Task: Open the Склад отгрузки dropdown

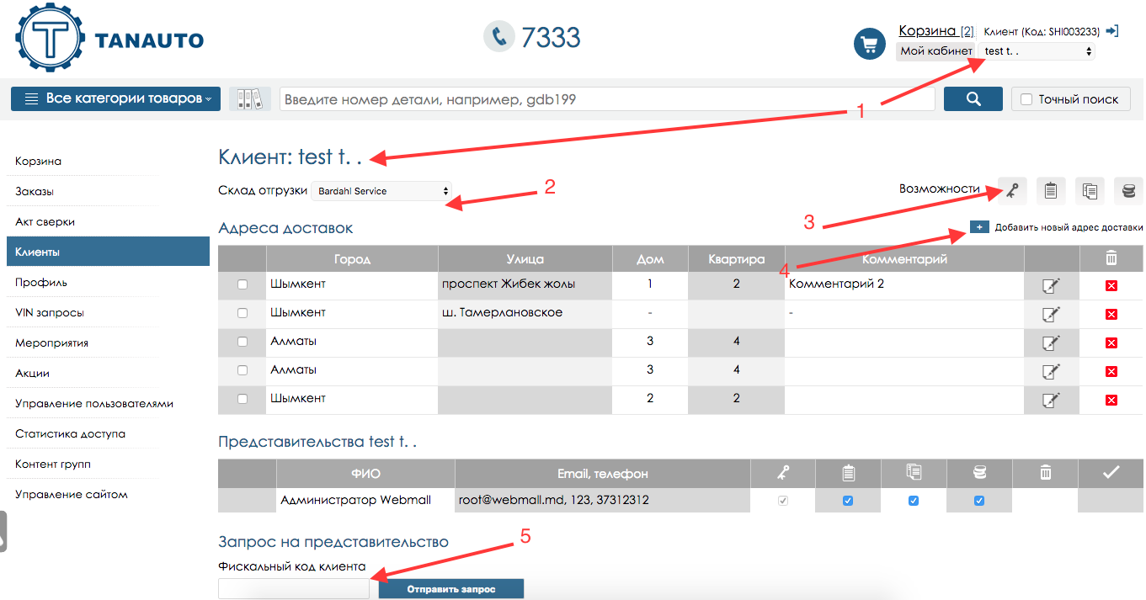Action: click(x=381, y=191)
